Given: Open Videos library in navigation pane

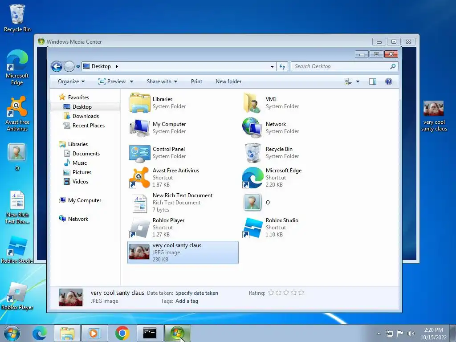Looking at the screenshot, I should (x=76, y=182).
